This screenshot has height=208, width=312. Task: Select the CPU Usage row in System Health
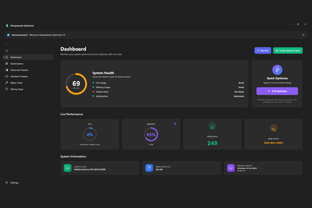point(168,83)
